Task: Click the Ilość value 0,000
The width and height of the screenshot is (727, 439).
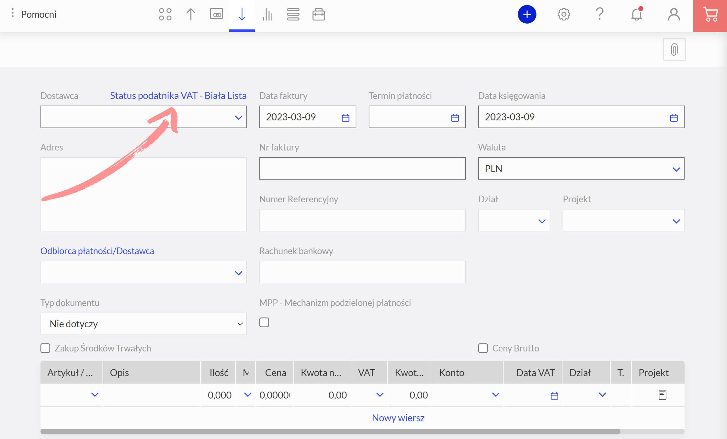Action: [x=219, y=395]
